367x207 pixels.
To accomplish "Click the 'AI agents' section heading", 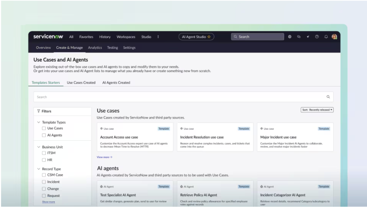I will (108, 168).
